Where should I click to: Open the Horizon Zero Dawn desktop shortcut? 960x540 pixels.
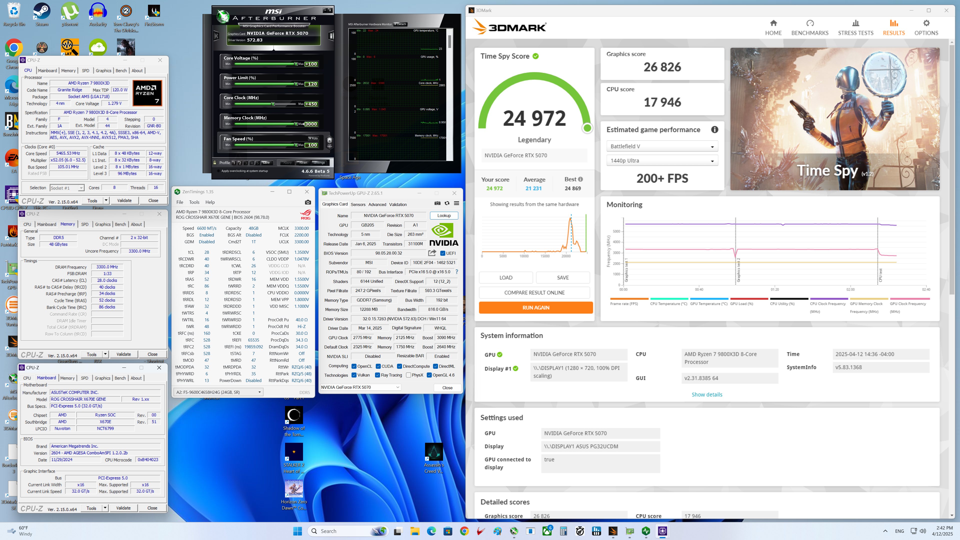(x=294, y=495)
